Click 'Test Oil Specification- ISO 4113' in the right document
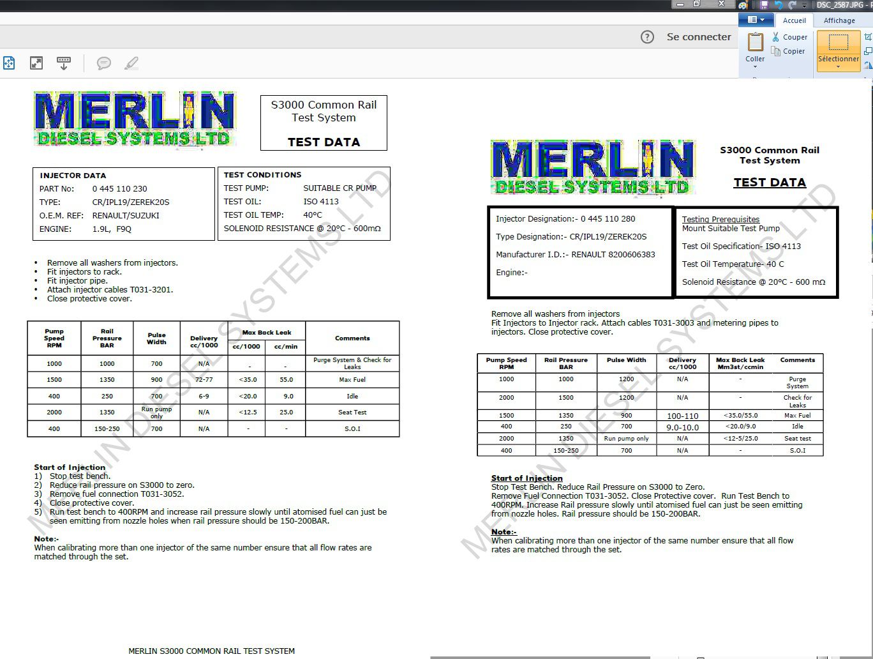 [x=742, y=246]
